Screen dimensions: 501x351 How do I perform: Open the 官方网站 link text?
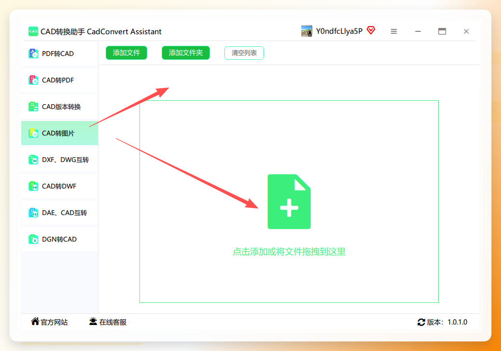(x=55, y=322)
